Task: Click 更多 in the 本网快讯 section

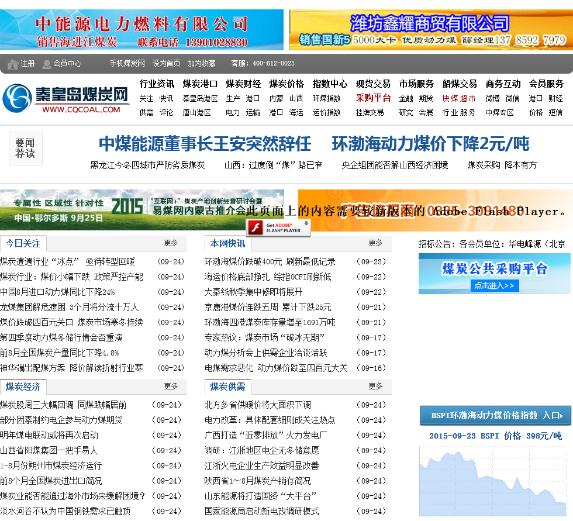Action: point(375,243)
